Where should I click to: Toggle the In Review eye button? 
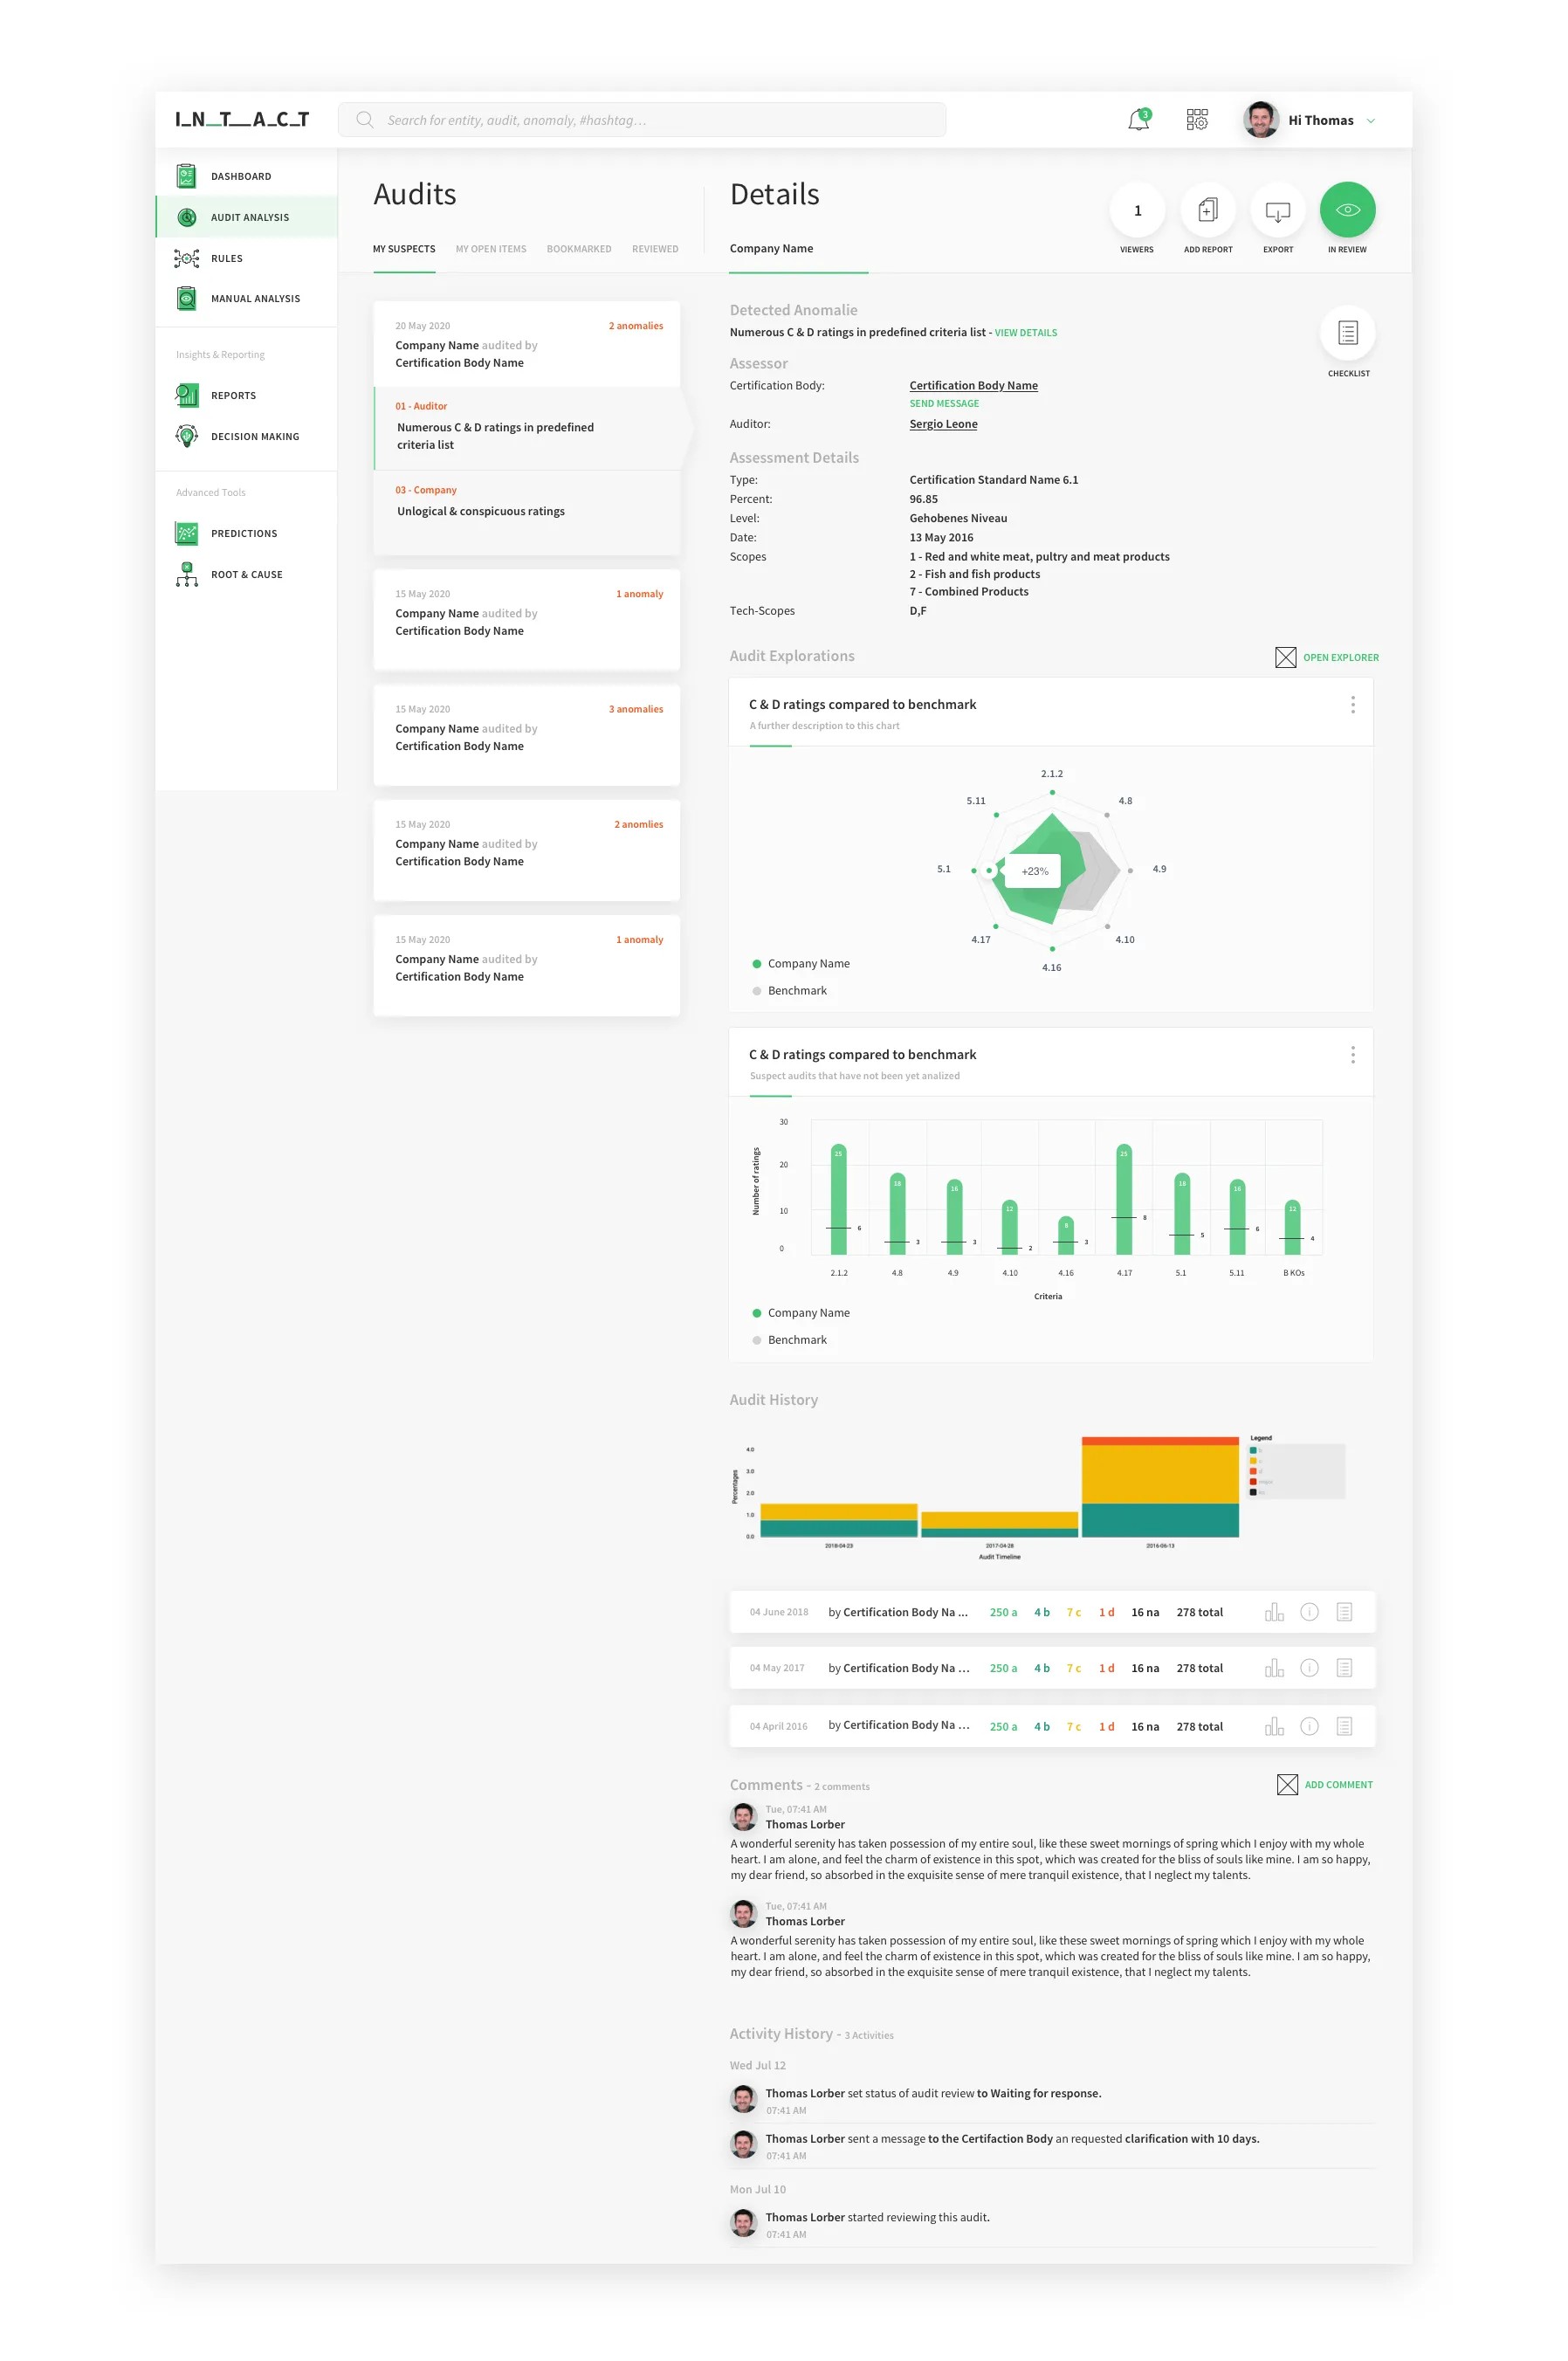click(1347, 211)
